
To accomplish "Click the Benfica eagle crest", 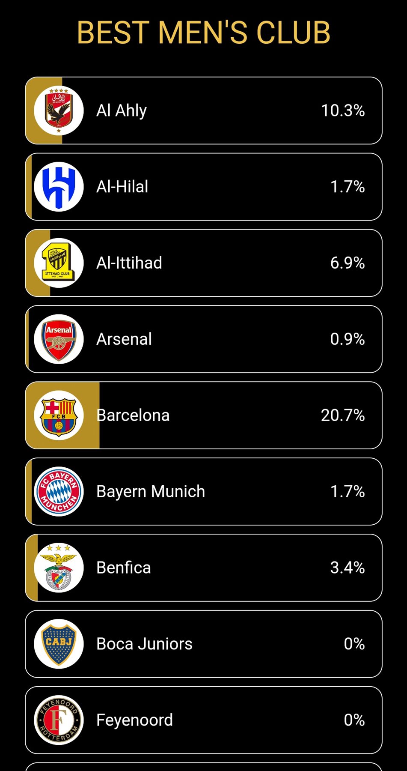I will pyautogui.click(x=59, y=568).
